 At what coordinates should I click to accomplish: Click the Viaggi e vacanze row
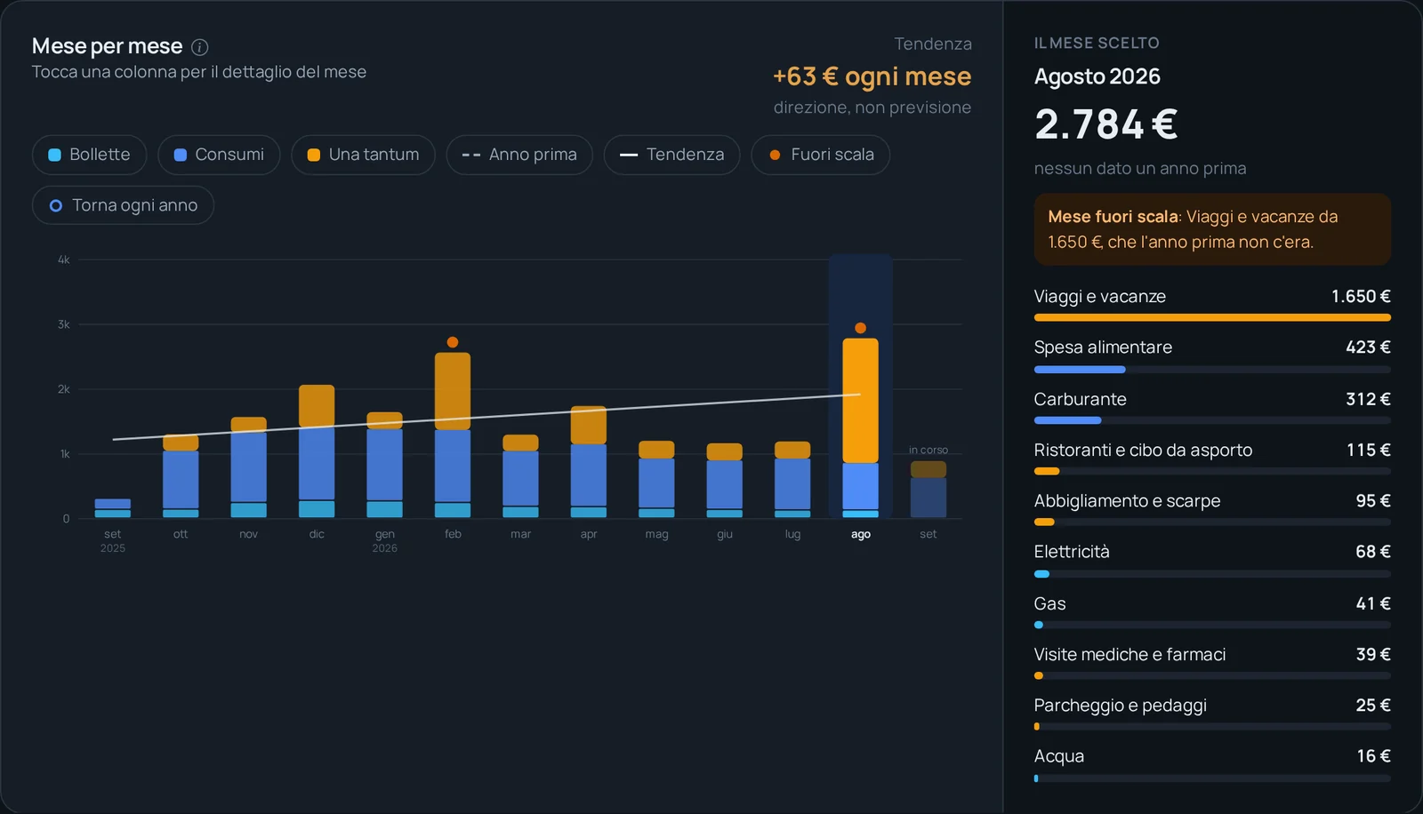click(x=1212, y=303)
